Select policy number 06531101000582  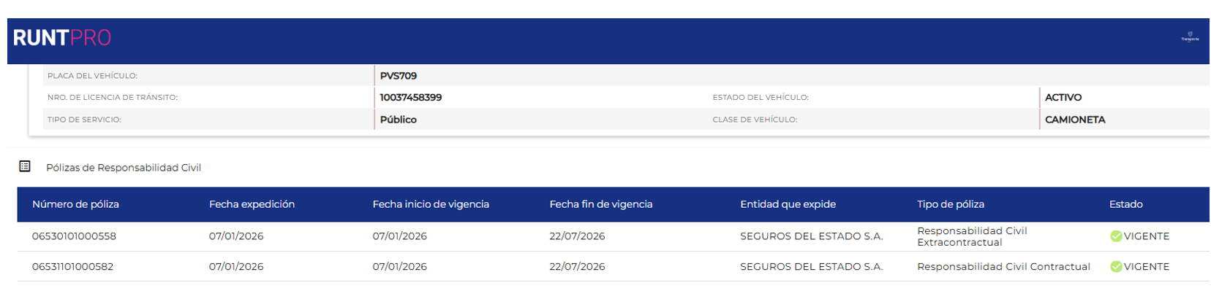point(72,267)
